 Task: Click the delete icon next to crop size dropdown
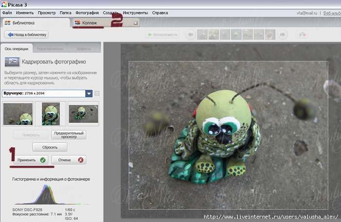[97, 93]
